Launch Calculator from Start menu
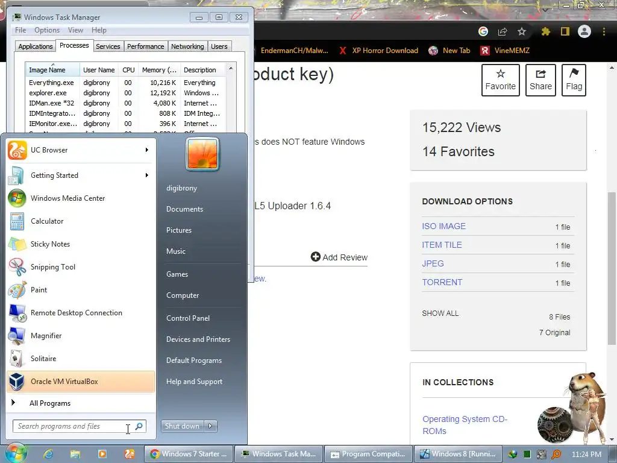The image size is (617, 463). click(x=81, y=221)
